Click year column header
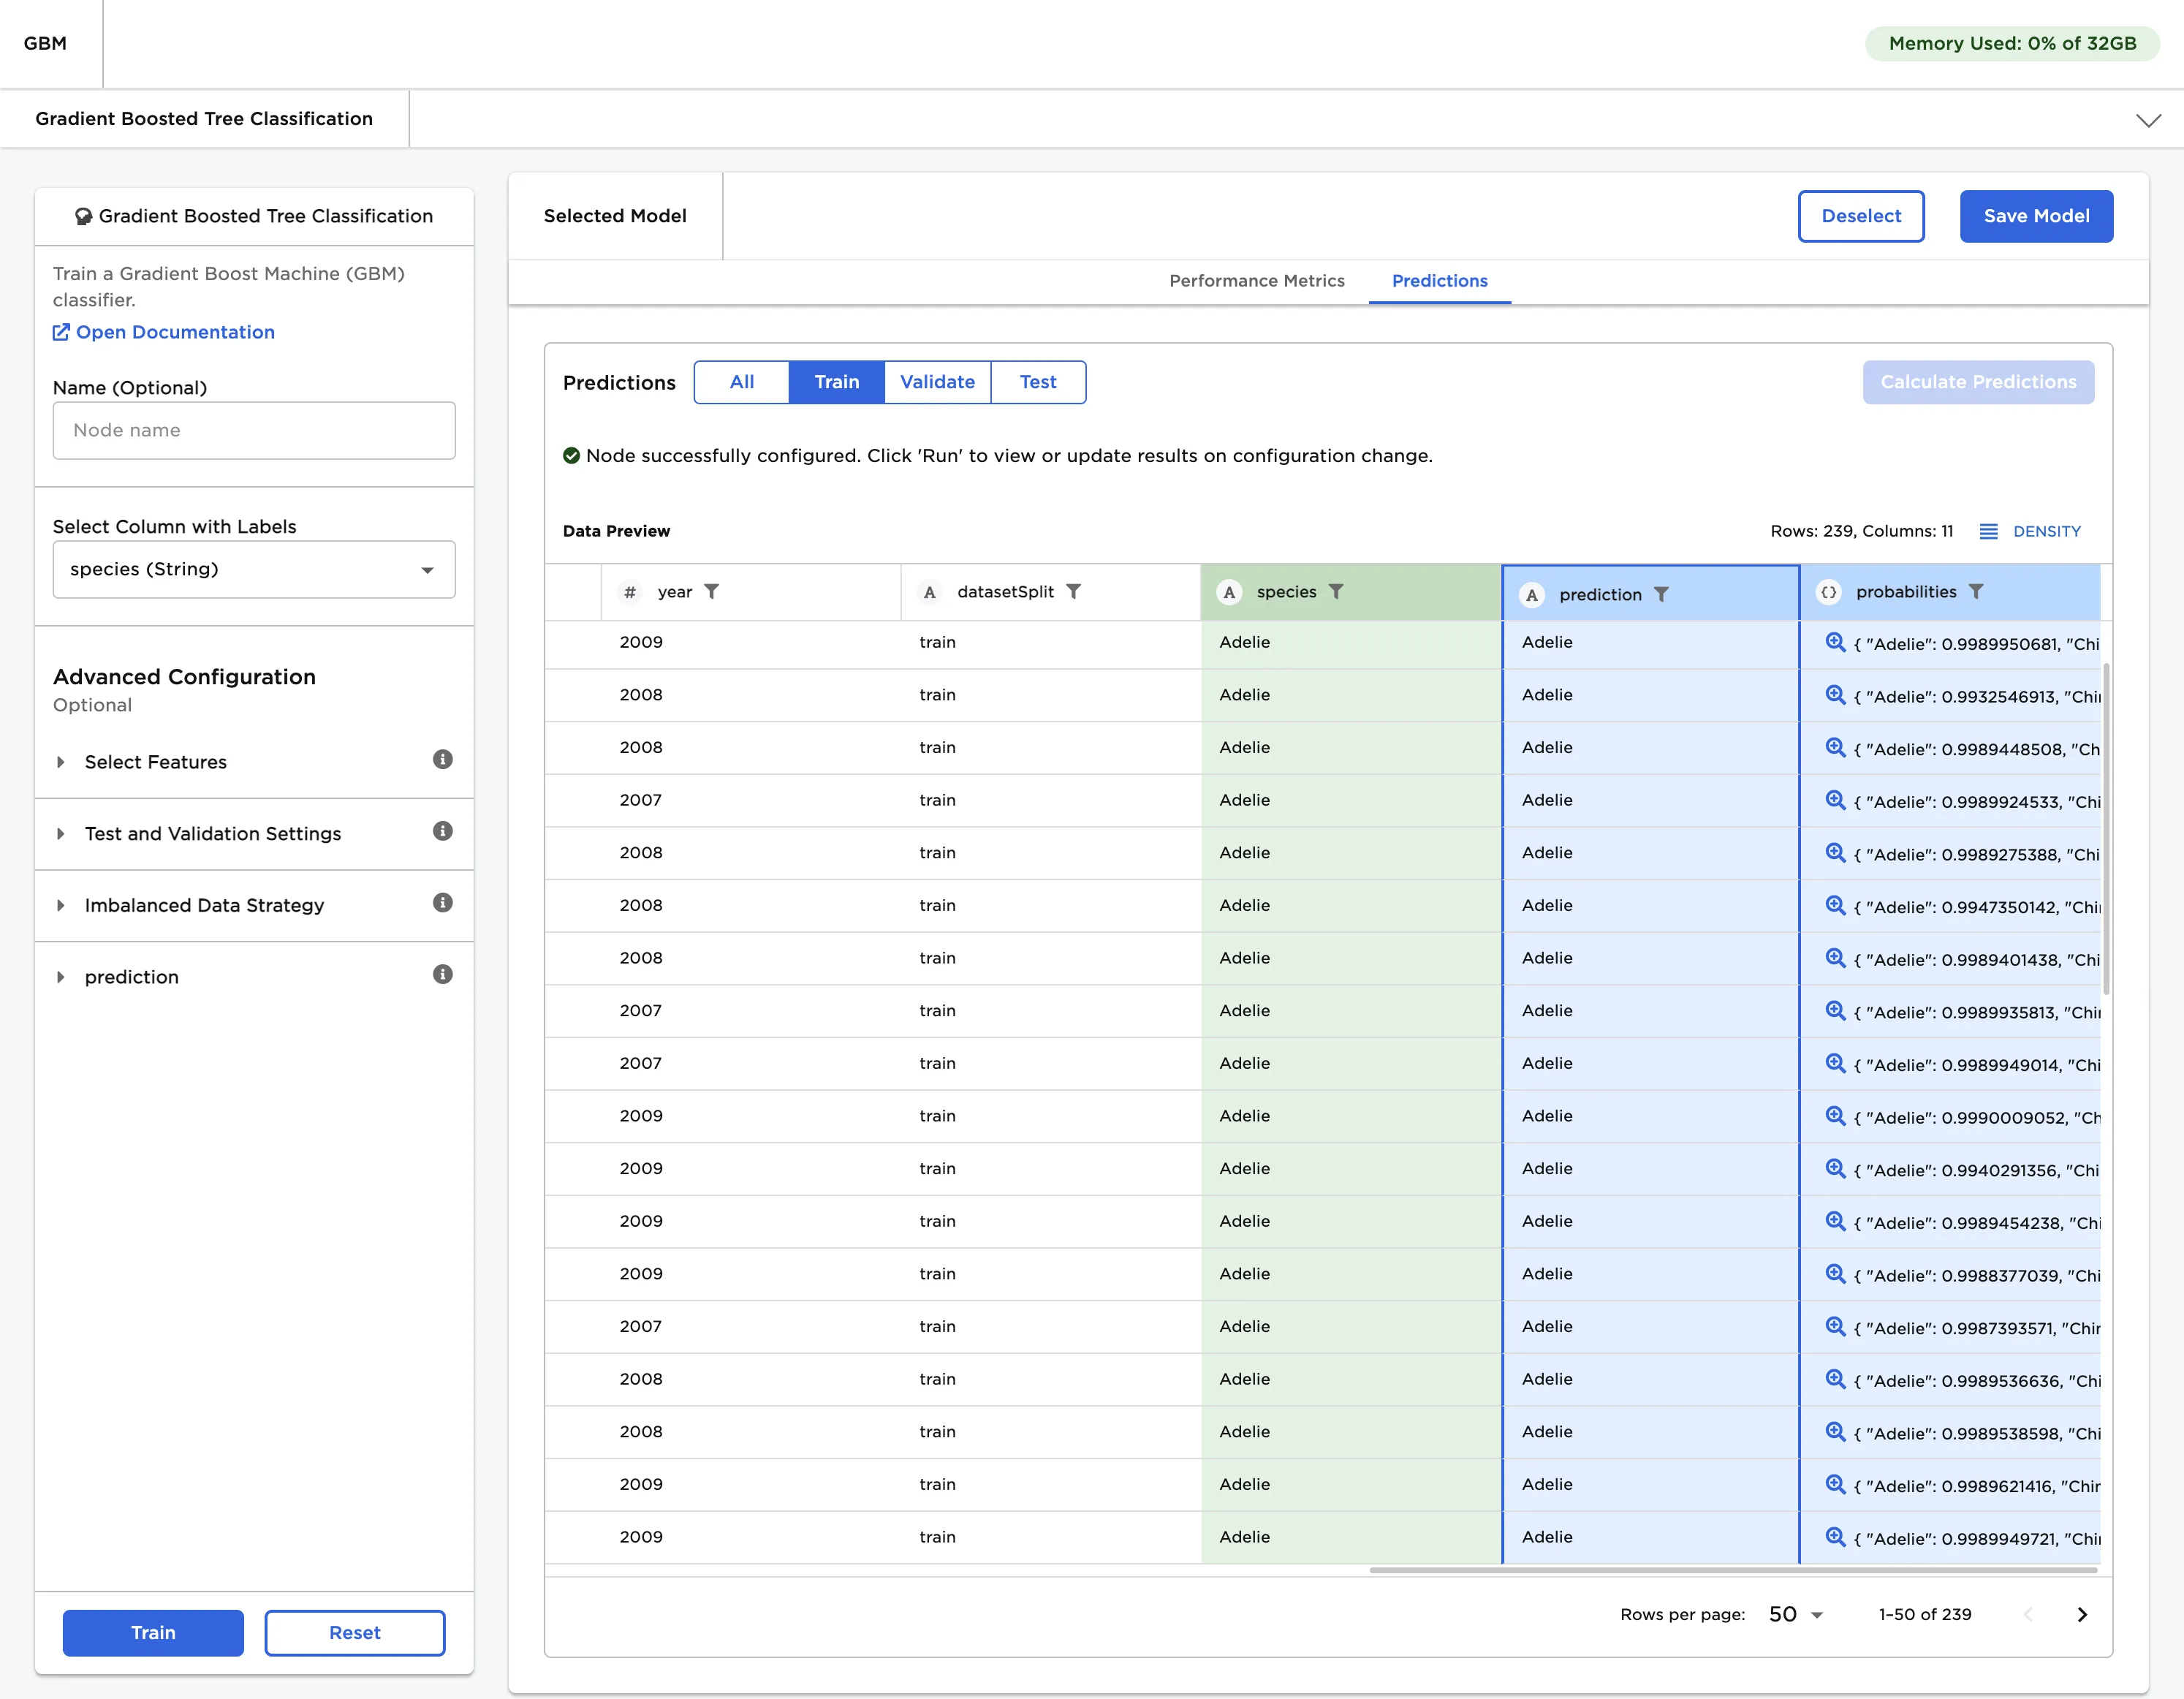This screenshot has width=2184, height=1699. point(751,592)
